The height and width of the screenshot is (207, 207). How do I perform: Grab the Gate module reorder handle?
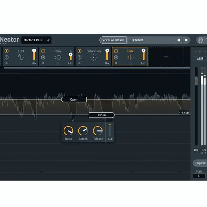(130, 64)
